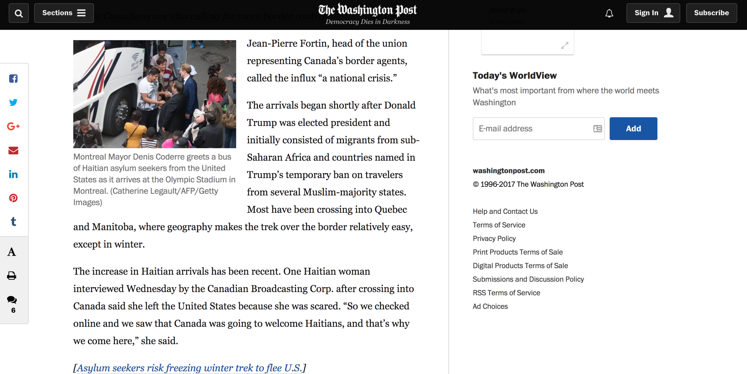Open the comments bubble showing 6
This screenshot has height=374, width=747.
coord(12,304)
